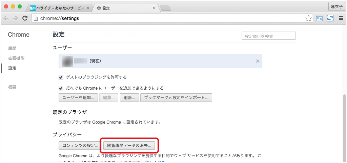347x163 pixels.
Task: Select 設定 in the left sidebar
Action: point(12,68)
